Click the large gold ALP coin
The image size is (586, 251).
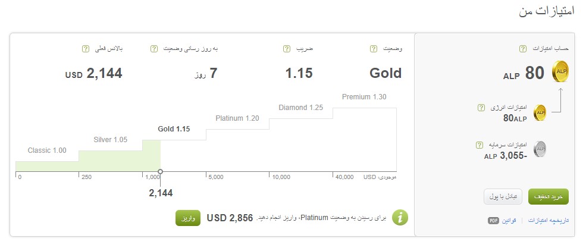coord(560,72)
